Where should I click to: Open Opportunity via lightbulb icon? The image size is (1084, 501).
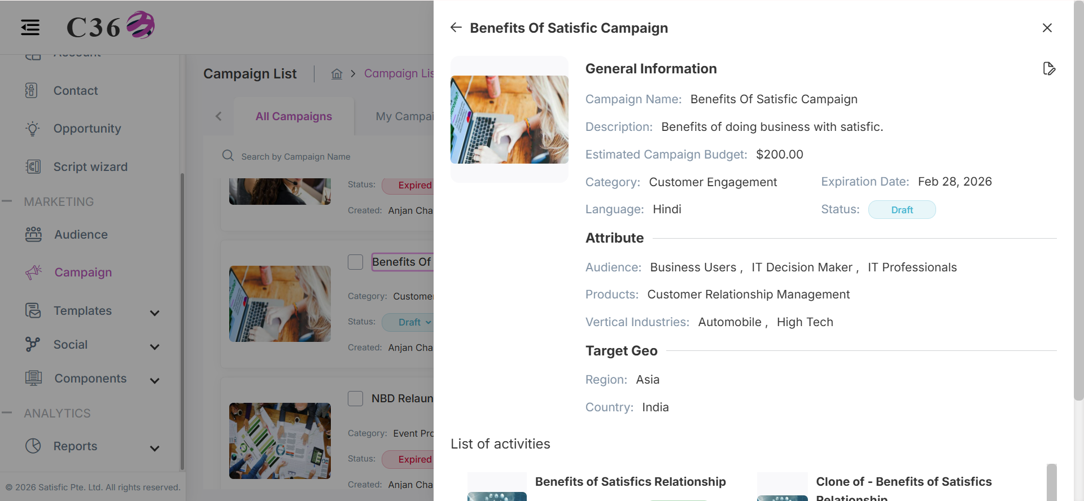(33, 129)
